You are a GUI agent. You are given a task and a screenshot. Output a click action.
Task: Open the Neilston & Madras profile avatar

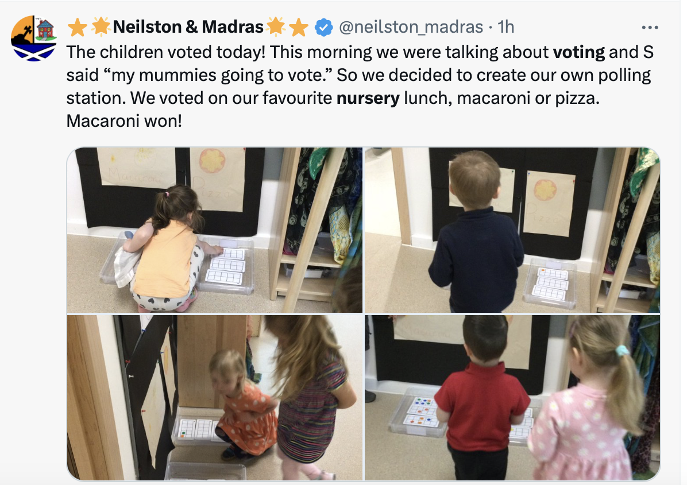pos(34,38)
